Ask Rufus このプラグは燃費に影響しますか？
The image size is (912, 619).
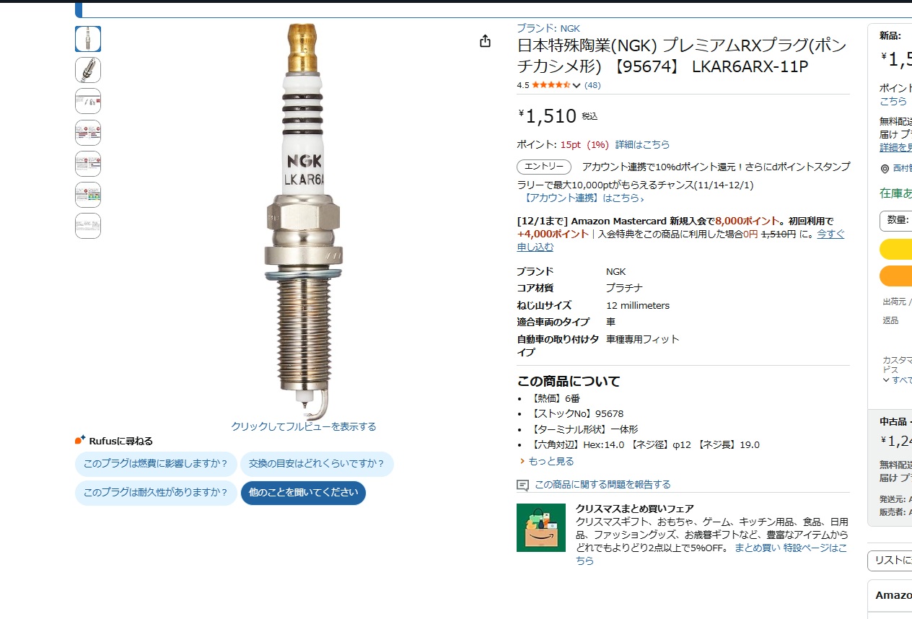tap(156, 464)
